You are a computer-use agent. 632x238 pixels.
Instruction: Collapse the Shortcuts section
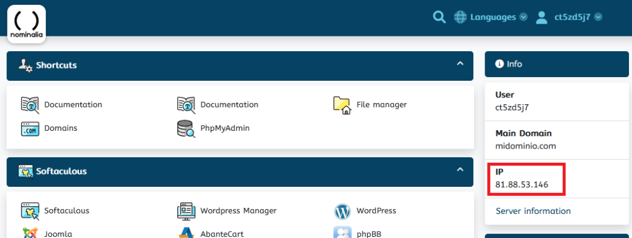point(460,64)
